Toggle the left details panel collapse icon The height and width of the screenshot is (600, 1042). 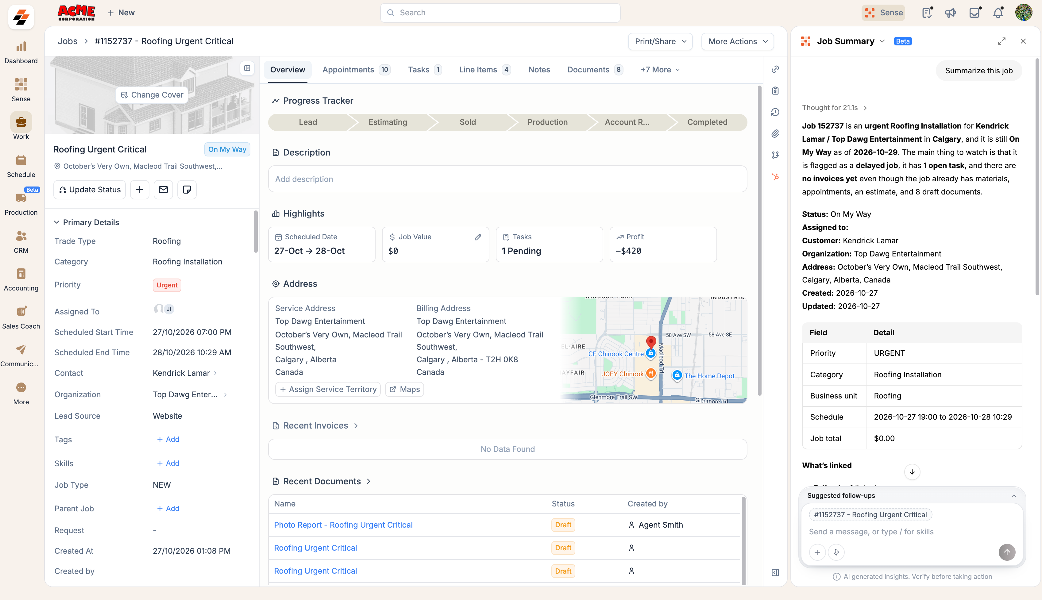coord(247,68)
